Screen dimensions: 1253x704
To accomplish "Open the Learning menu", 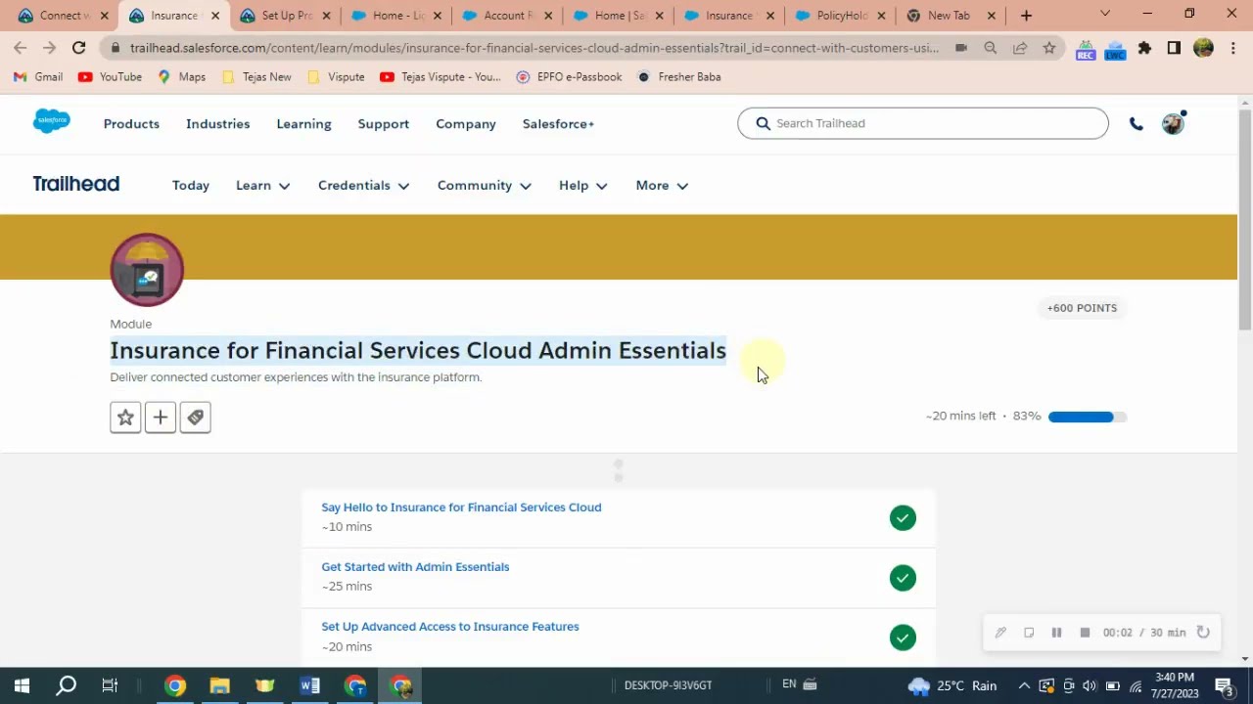I will [x=304, y=124].
